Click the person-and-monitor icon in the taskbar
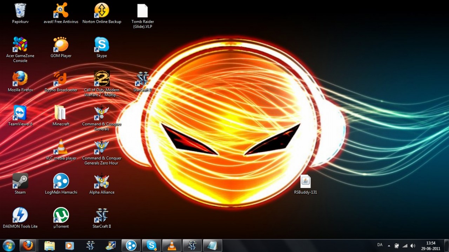 (x=110, y=245)
